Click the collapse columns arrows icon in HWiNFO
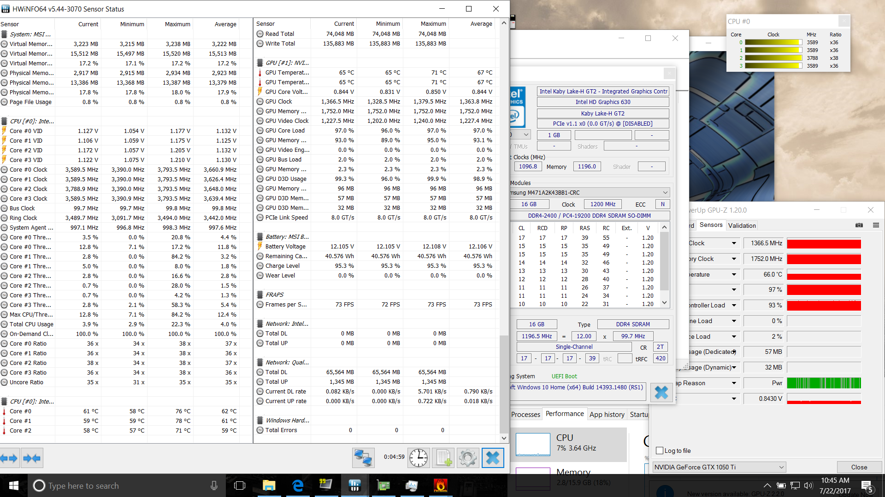Screen dimensions: 885x497 point(32,458)
